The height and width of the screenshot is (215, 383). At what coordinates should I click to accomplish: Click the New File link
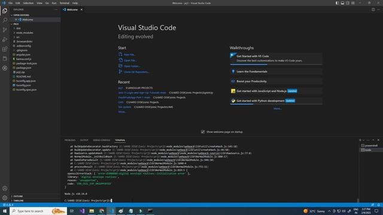129,54
